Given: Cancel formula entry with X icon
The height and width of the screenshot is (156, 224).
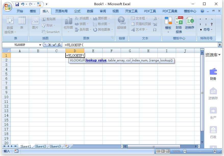Looking at the screenshot, I should click(49, 45).
